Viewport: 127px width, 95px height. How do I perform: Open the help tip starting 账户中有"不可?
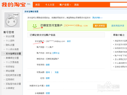click(121, 55)
